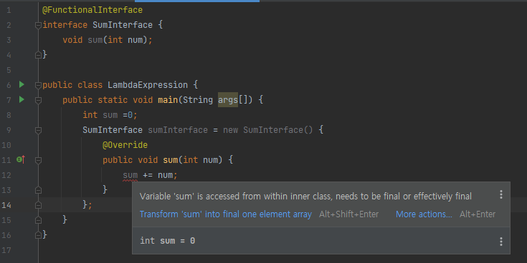Click 'String' type in main signature
Viewport: 527px width, 263px height.
pyautogui.click(x=198, y=100)
